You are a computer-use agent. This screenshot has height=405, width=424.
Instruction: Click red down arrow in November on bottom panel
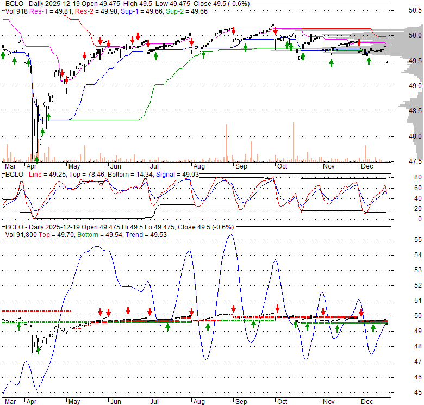click(x=323, y=312)
